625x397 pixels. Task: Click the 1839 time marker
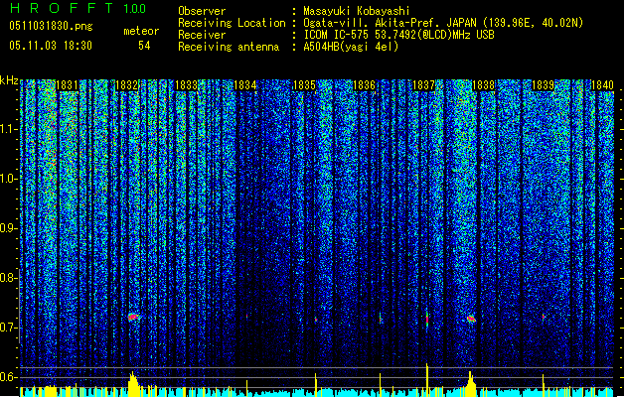pos(543,85)
